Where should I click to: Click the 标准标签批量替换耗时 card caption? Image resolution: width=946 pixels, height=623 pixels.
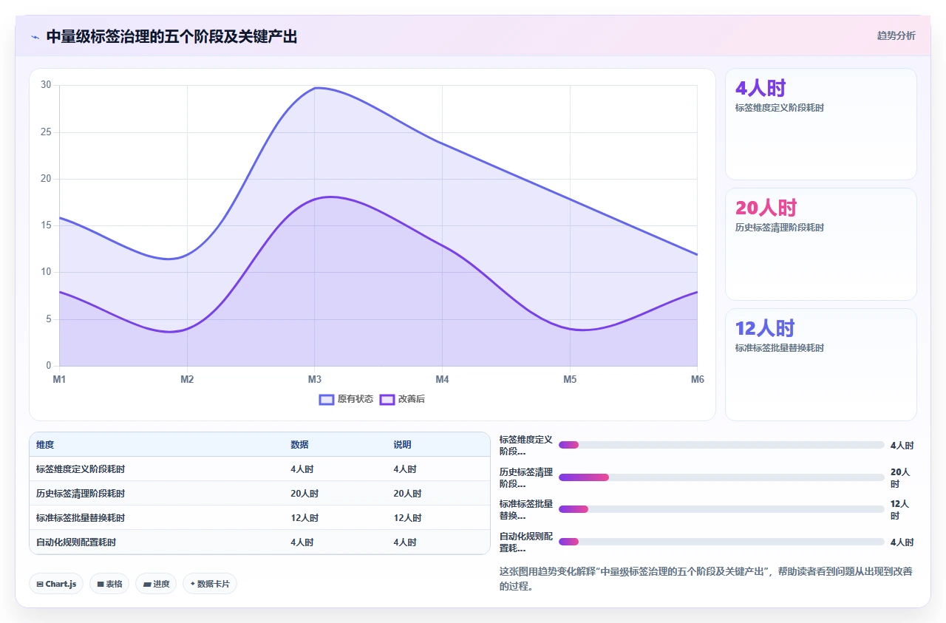point(780,348)
